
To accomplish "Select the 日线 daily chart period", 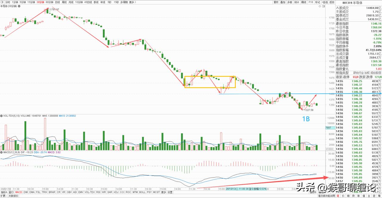I will point(58,2).
